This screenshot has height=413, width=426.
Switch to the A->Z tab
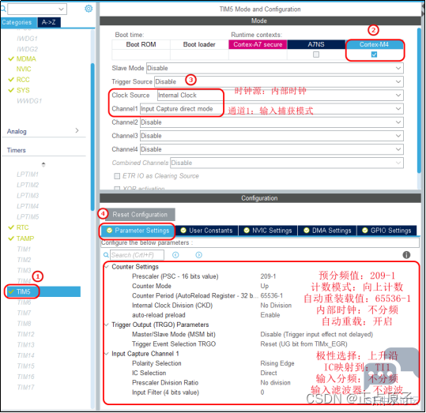[49, 22]
